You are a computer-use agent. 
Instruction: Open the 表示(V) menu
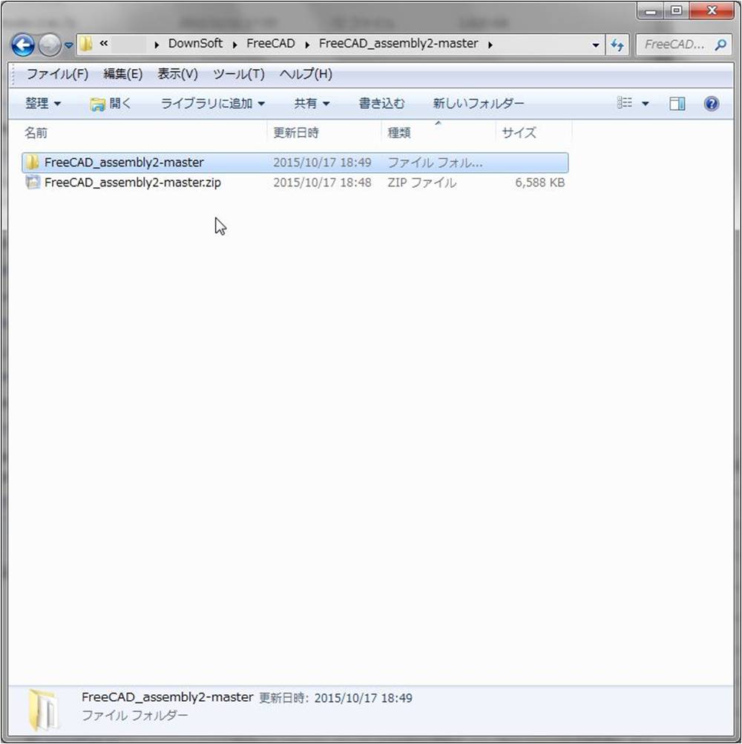click(x=177, y=74)
